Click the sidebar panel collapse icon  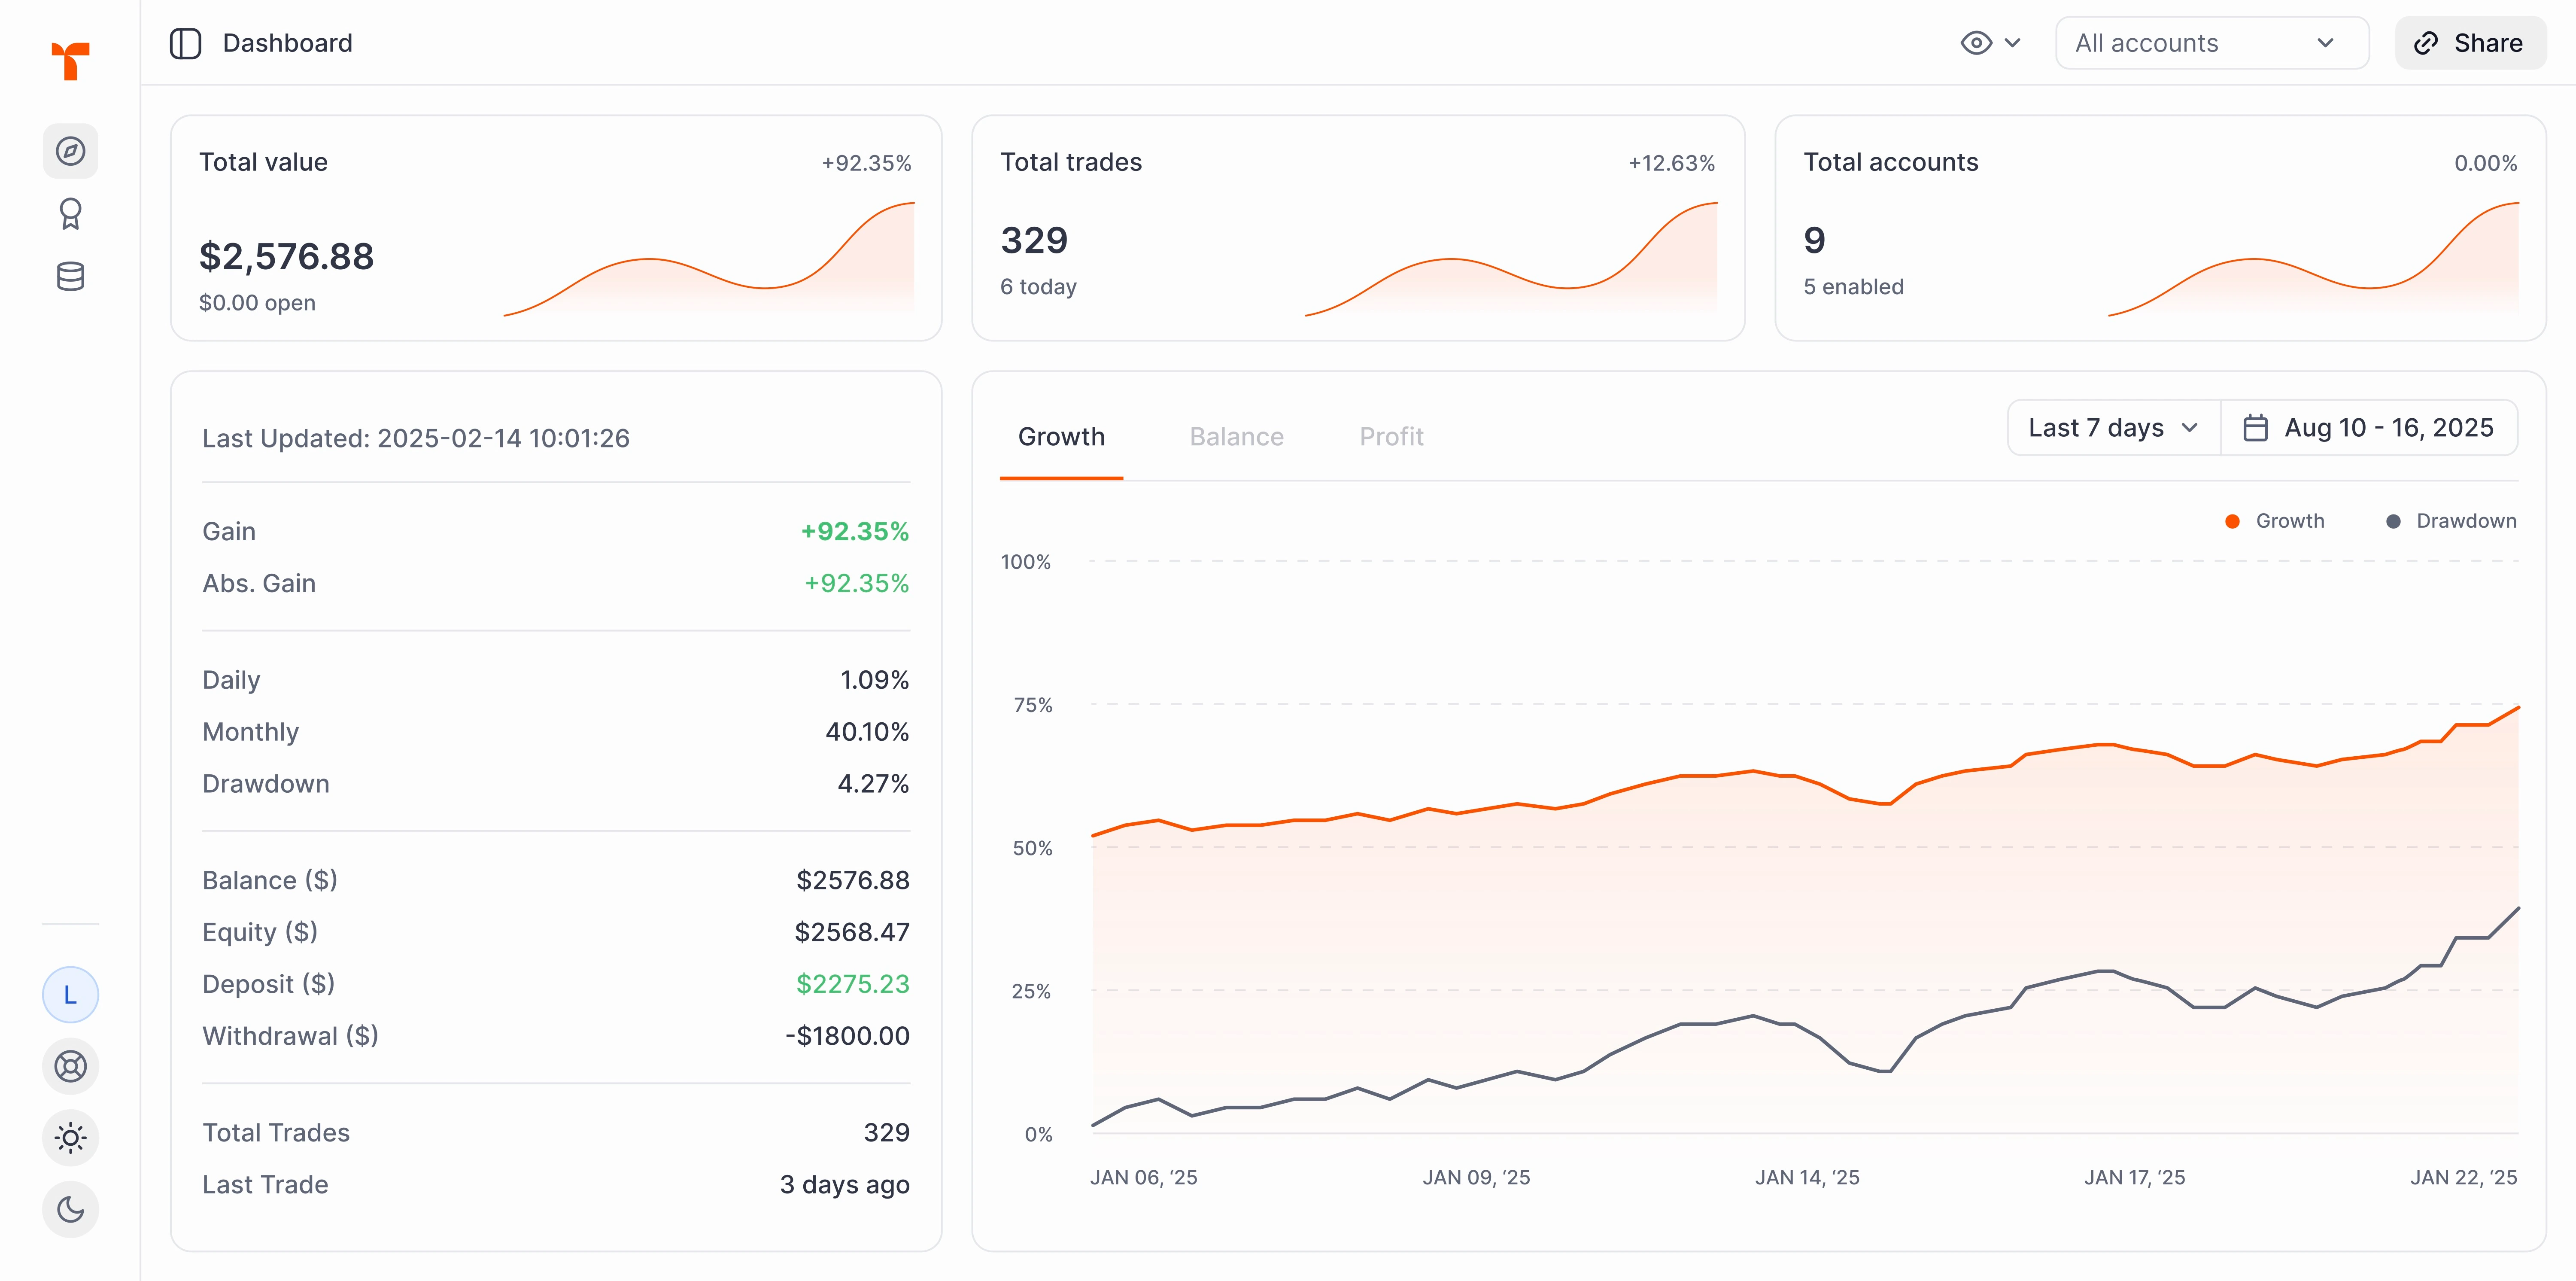(186, 43)
